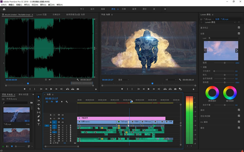Switch to the 媒体浏览器 tab
Image resolution: width=244 pixels, height=152 pixels.
[x=24, y=94]
